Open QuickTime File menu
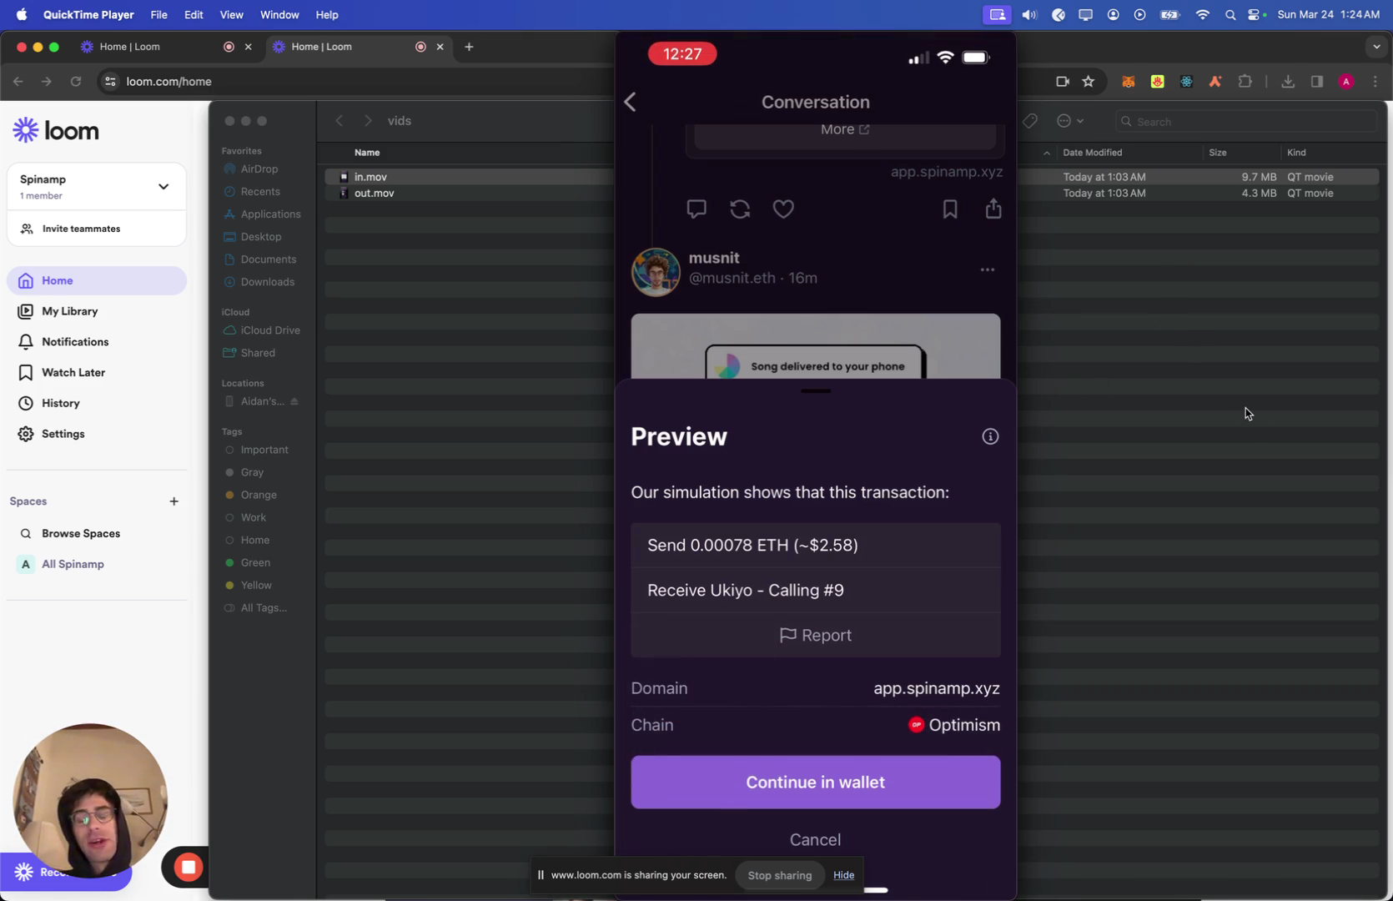The width and height of the screenshot is (1393, 901). click(158, 14)
